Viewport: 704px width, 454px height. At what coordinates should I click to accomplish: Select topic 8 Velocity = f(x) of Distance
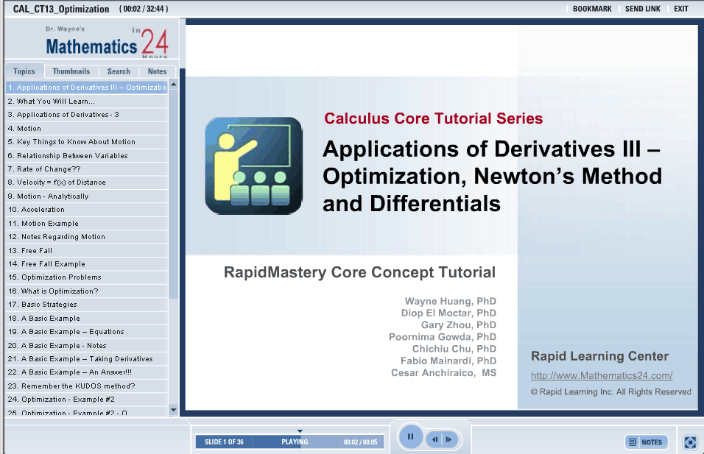pos(87,182)
